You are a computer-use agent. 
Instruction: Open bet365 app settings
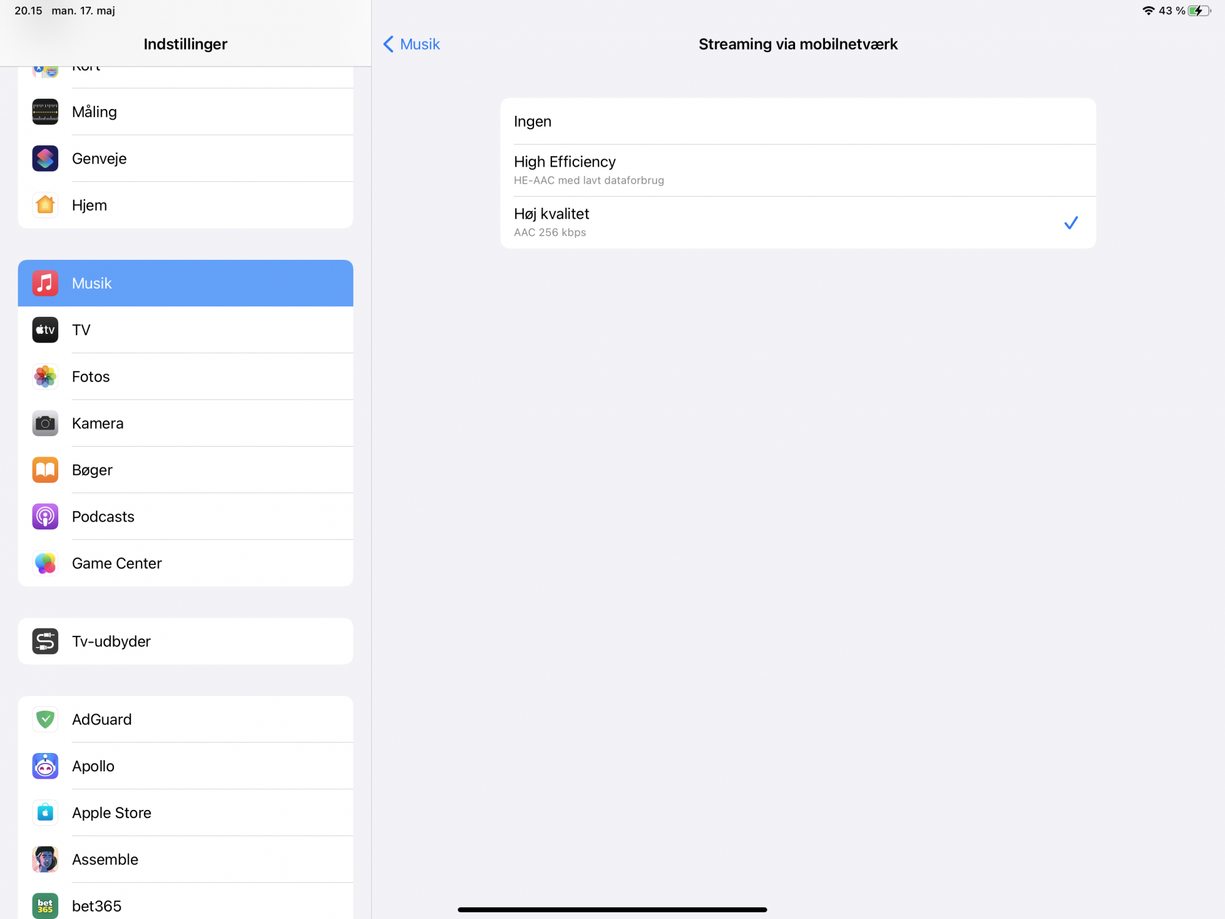tap(184, 904)
